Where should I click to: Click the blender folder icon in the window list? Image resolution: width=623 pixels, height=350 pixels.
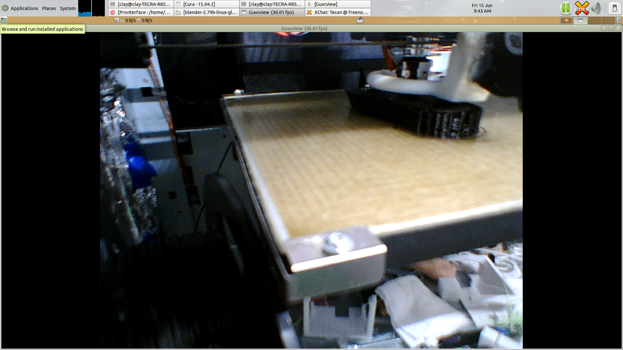(178, 12)
